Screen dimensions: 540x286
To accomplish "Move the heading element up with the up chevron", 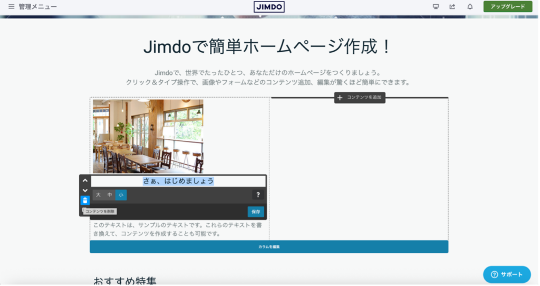I will pos(85,181).
